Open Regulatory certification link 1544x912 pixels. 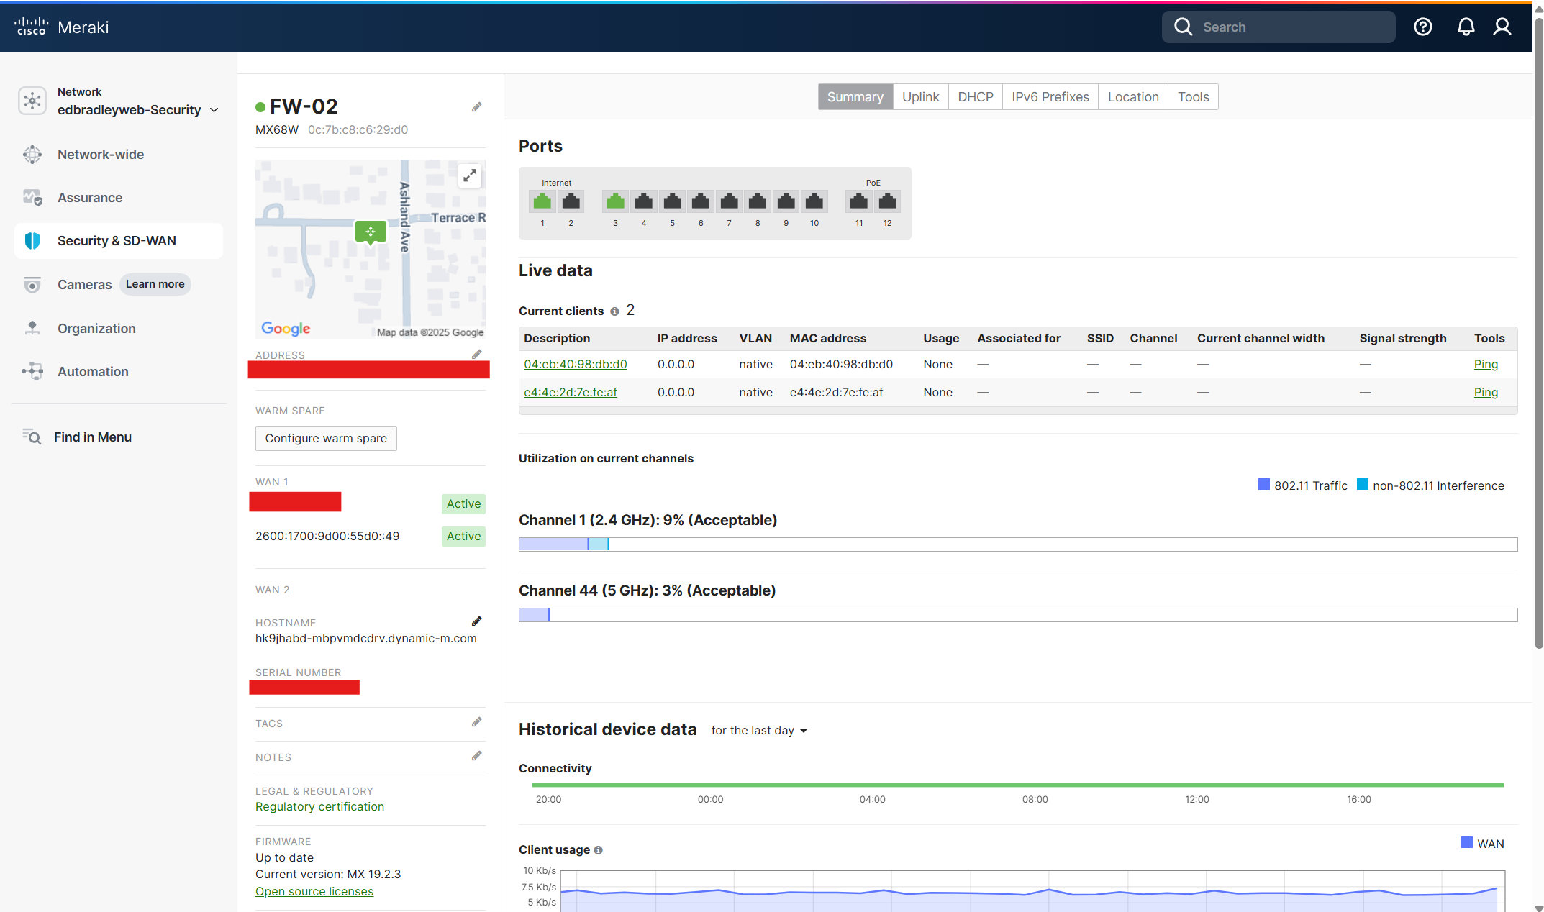(319, 807)
